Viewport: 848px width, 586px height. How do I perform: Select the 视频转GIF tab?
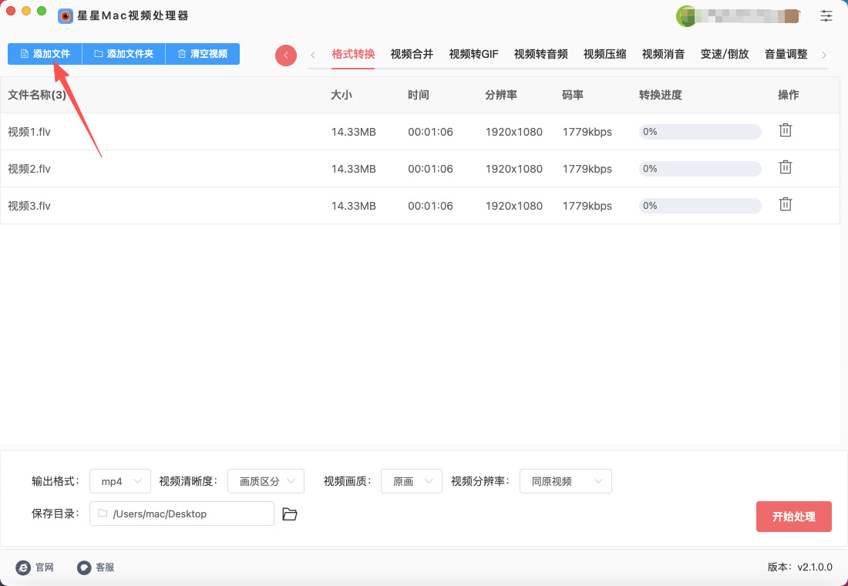pyautogui.click(x=473, y=54)
